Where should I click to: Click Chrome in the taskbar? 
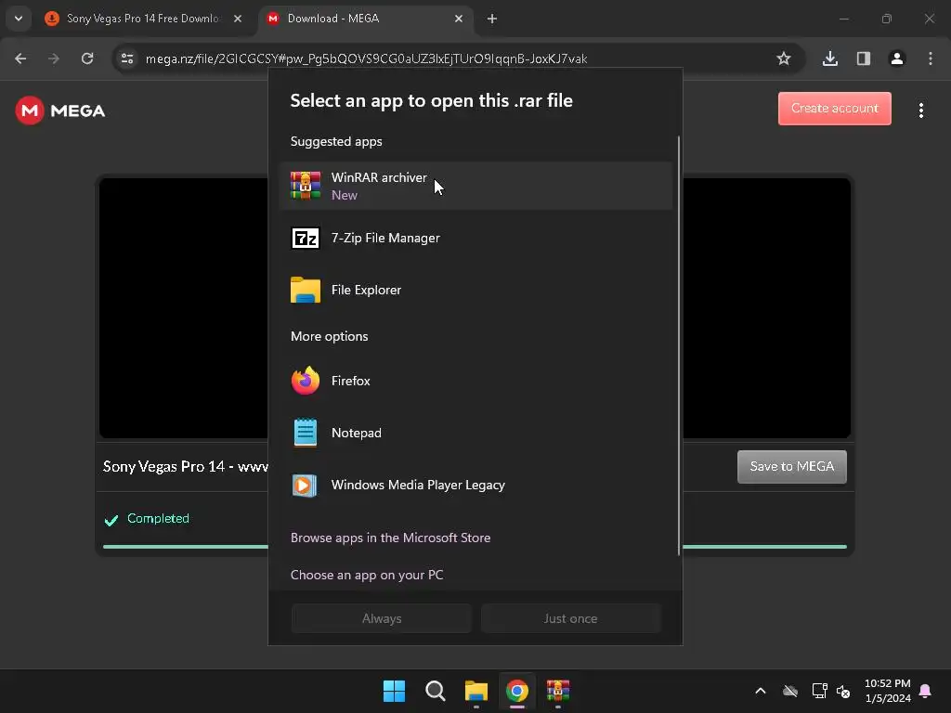[517, 691]
